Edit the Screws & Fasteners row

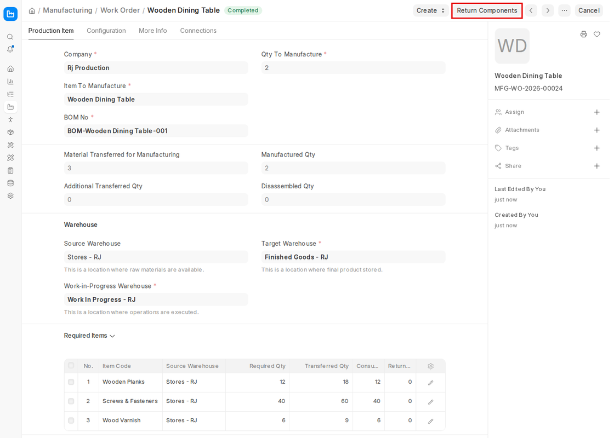tap(431, 402)
